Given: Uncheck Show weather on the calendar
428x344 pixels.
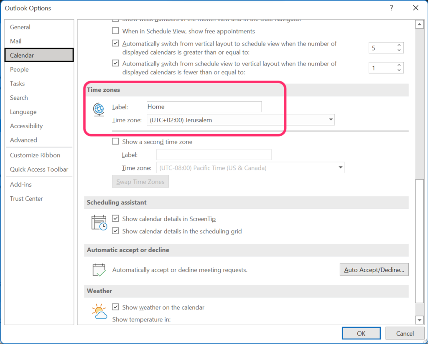Looking at the screenshot, I should 116,307.
